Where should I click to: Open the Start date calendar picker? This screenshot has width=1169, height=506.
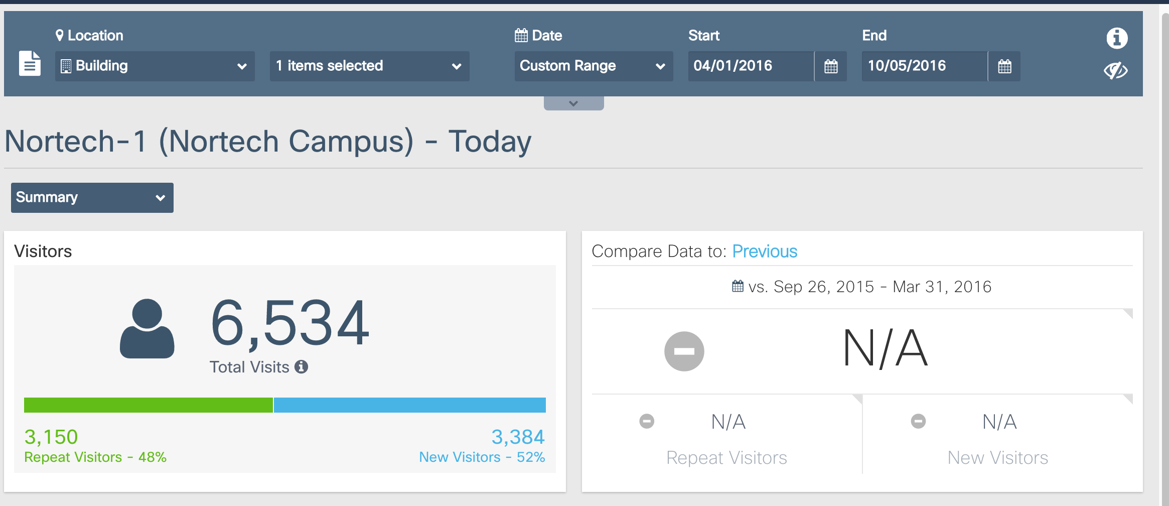tap(831, 66)
